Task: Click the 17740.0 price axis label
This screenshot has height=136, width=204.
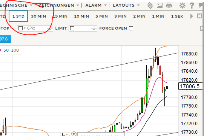Action: 189,115
